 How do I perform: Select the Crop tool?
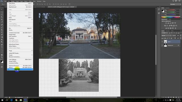point(2,20)
